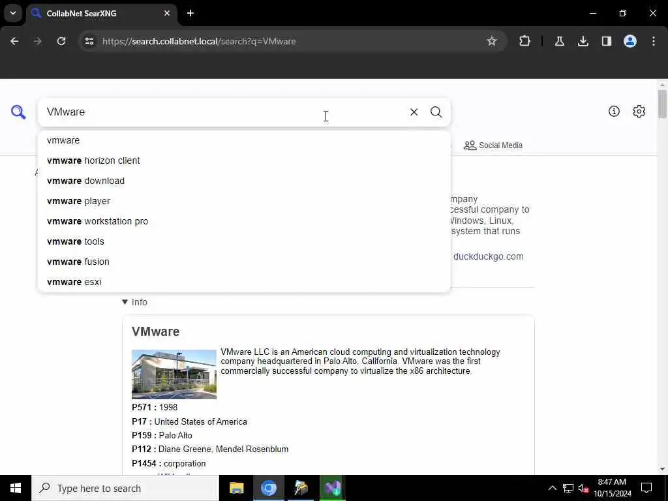Click 'Diane Greene, Mendel Rosenblum' text

coord(223,449)
